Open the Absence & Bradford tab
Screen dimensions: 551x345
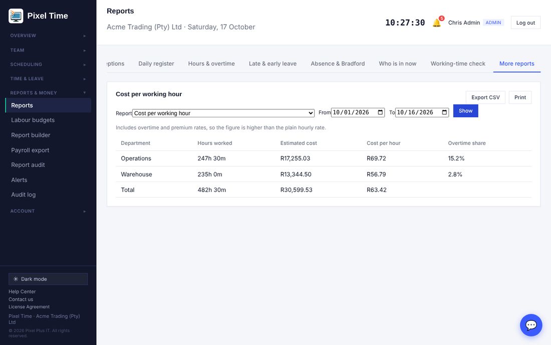(x=338, y=64)
